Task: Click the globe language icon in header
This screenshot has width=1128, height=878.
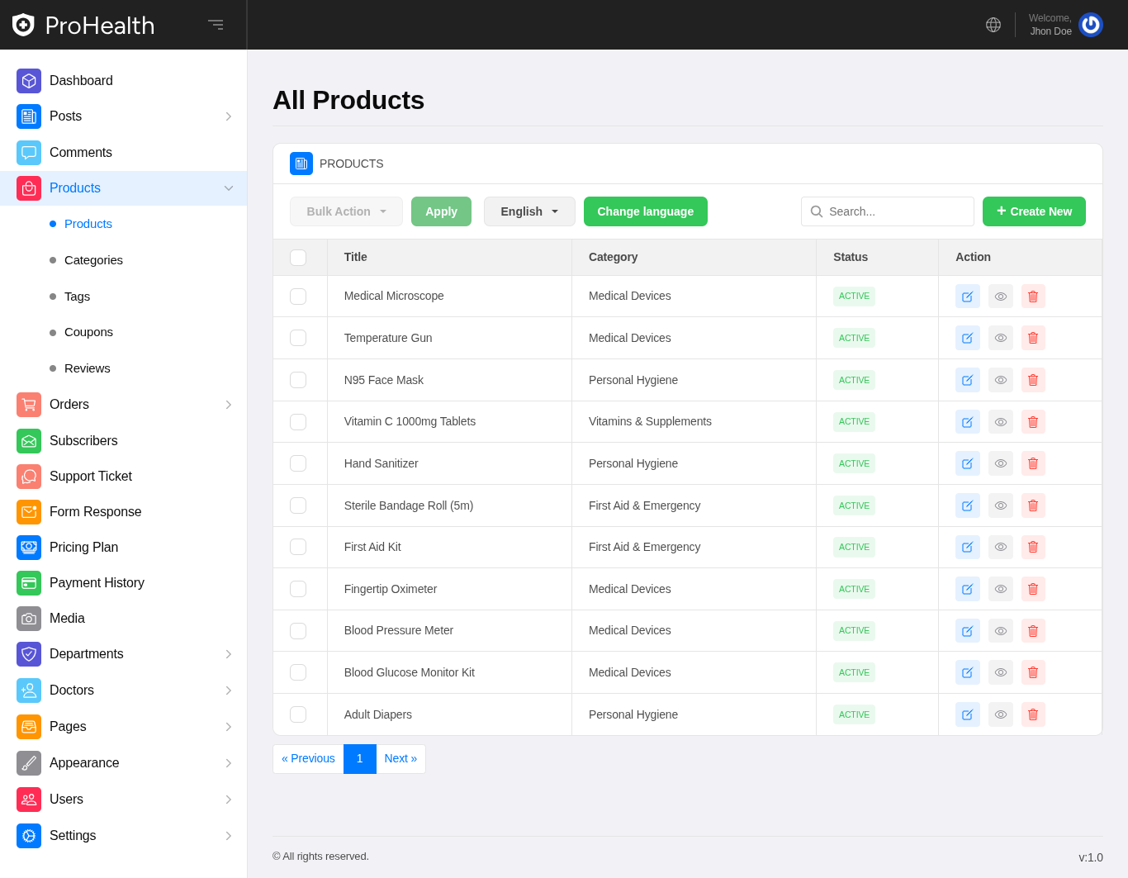Action: (x=993, y=25)
